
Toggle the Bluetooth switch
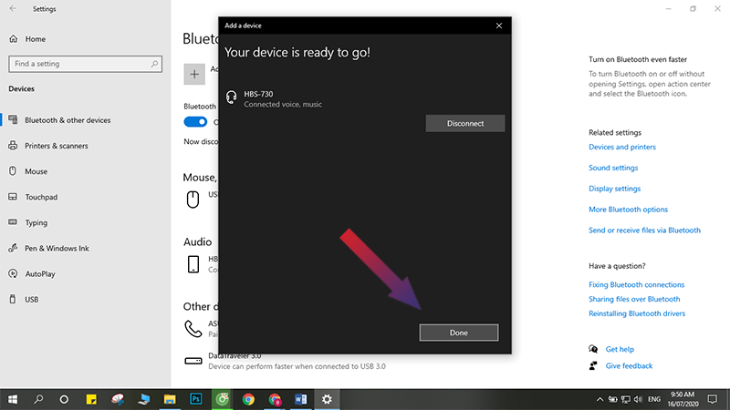(195, 122)
